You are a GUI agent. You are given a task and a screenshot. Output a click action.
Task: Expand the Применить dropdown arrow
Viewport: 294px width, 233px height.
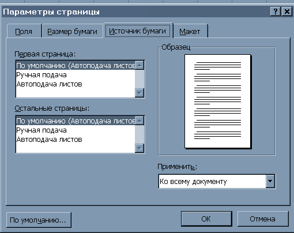point(270,181)
